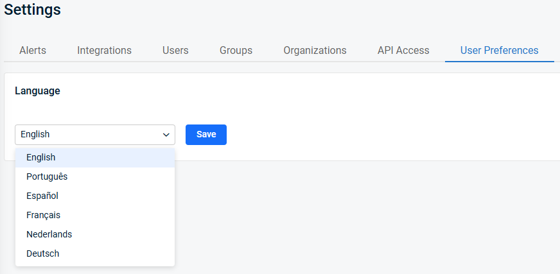This screenshot has height=274, width=560.
Task: Select the Groups tab
Action: pos(236,50)
